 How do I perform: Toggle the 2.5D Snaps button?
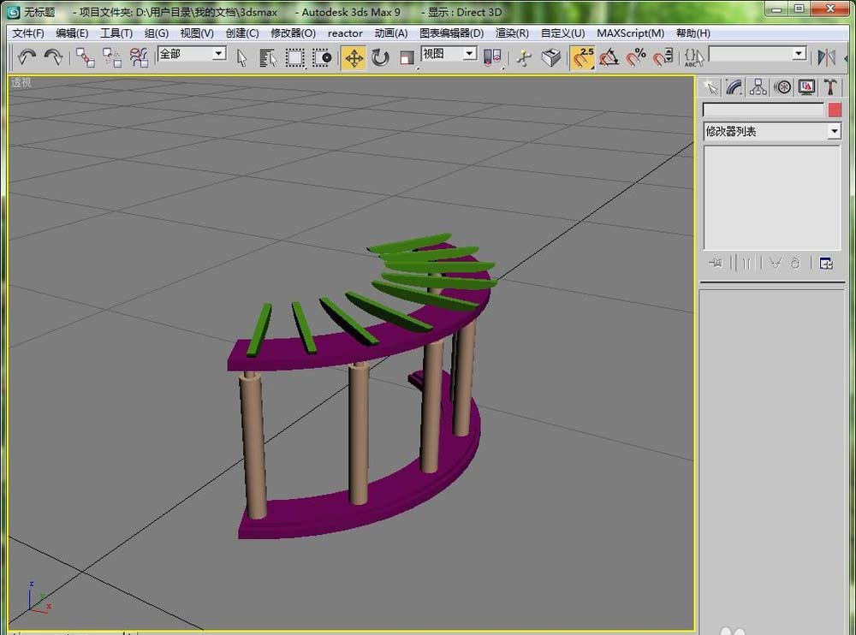click(583, 57)
